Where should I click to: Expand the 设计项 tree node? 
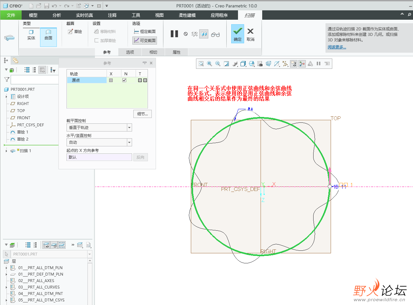coord(6,97)
